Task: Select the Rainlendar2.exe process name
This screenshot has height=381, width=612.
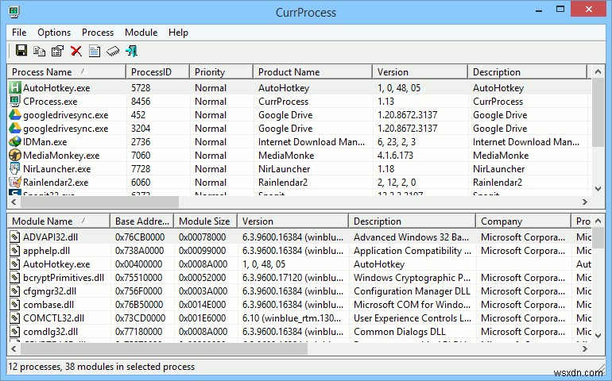Action: point(56,183)
